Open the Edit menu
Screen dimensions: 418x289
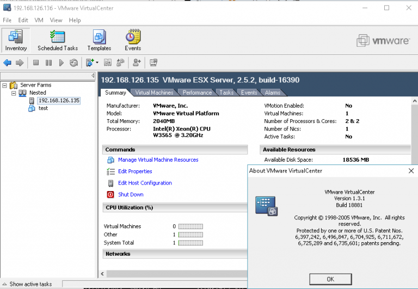coord(23,20)
